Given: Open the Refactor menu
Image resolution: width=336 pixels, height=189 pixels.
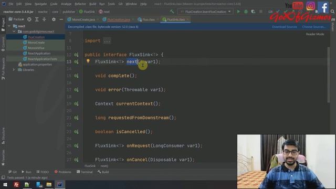Looking at the screenshot, I should [80, 4].
